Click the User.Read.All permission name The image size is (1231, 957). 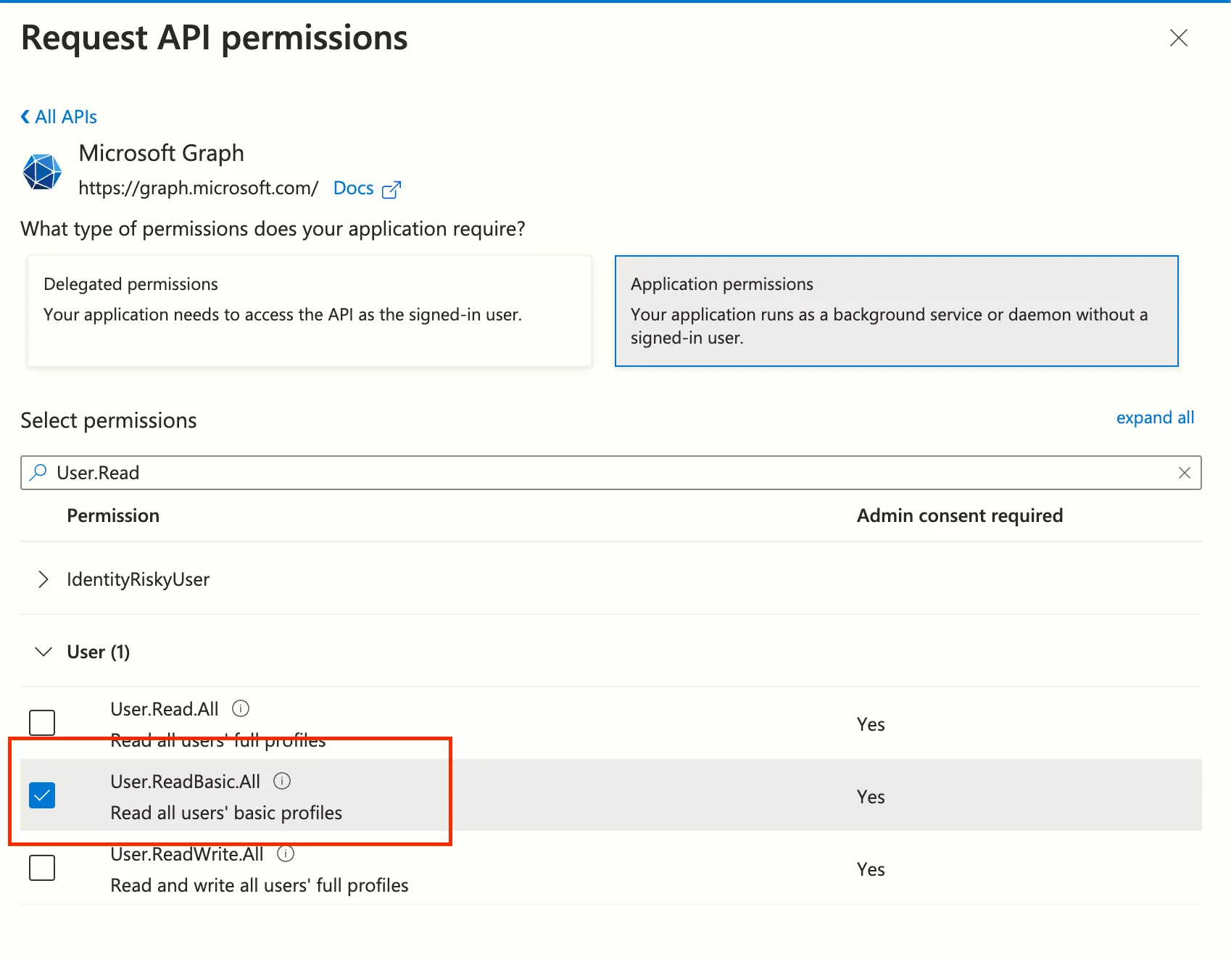[165, 709]
